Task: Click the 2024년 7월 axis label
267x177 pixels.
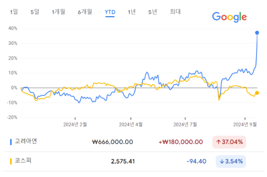Action: click(185, 125)
